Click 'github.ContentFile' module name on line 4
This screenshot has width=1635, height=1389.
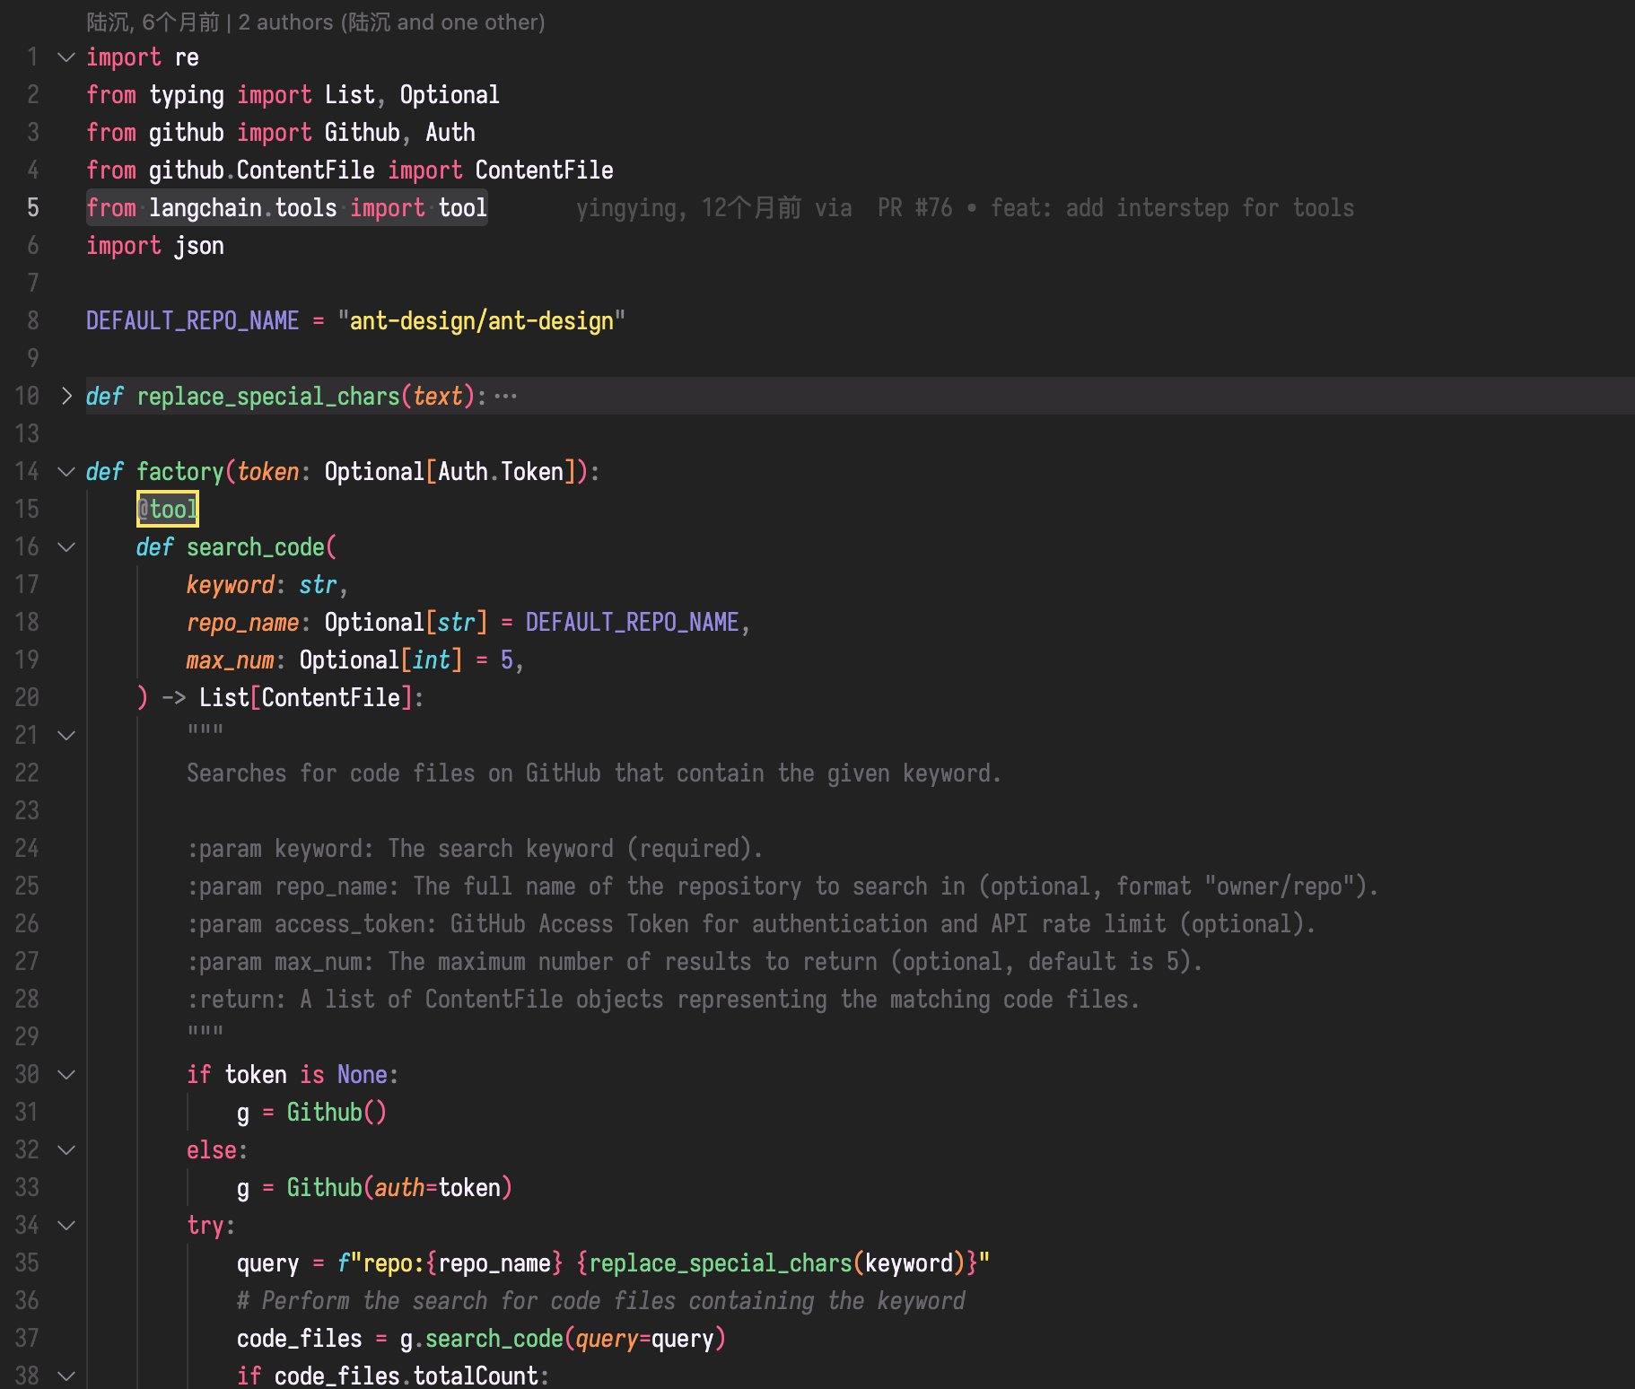(262, 170)
